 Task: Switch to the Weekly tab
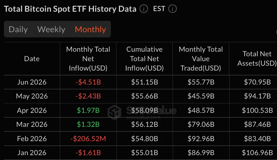[x=51, y=29]
